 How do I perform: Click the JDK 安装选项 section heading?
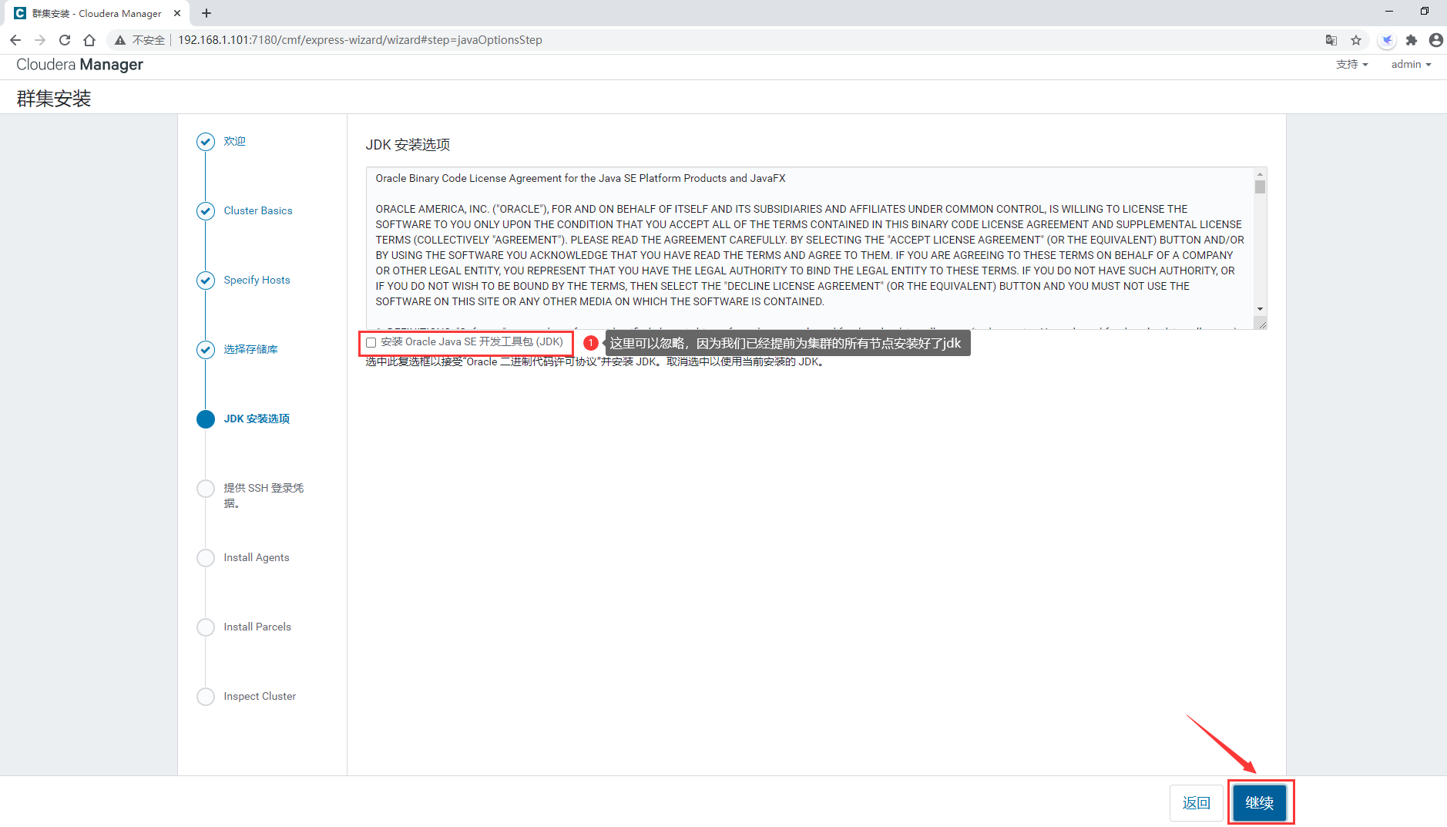408,145
